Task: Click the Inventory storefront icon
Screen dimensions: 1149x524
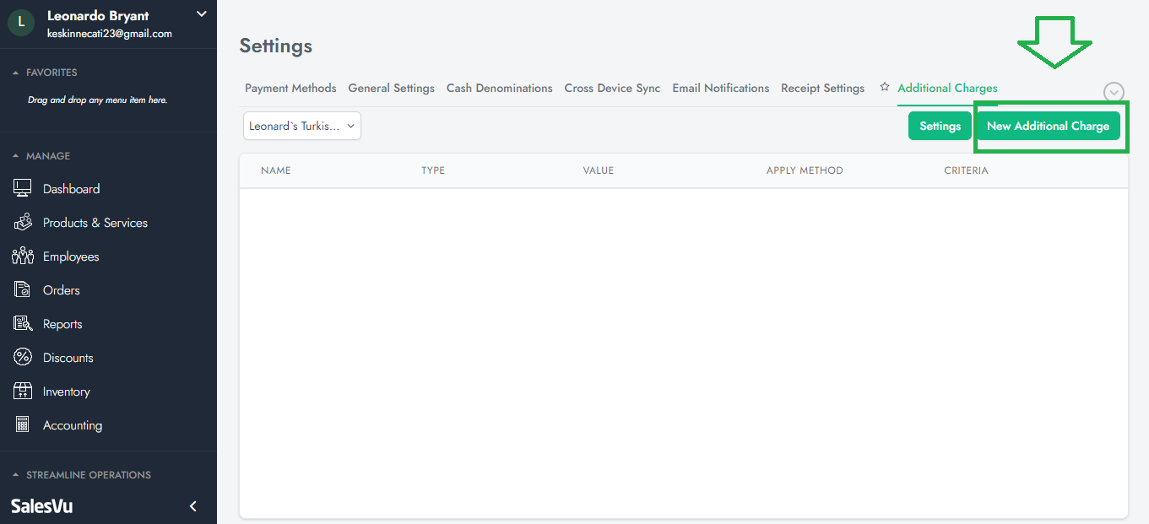Action: 23,392
